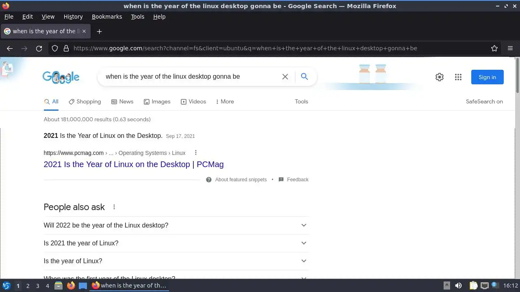Viewport: 520px width, 292px height.
Task: Open the Edit menu
Action: coord(28,17)
